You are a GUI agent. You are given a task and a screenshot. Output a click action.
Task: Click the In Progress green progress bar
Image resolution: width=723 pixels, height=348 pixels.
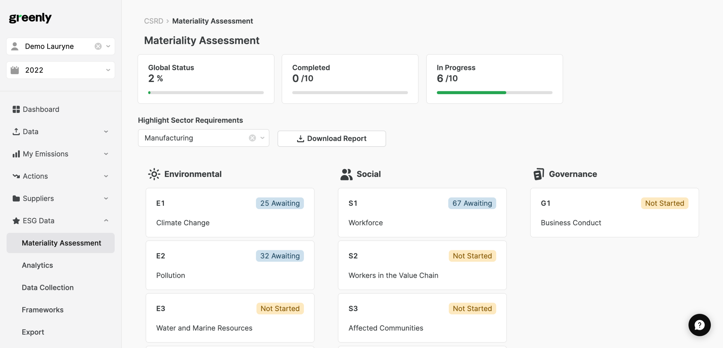point(471,93)
